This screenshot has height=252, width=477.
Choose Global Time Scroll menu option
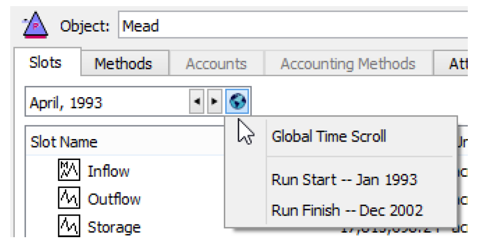(328, 136)
